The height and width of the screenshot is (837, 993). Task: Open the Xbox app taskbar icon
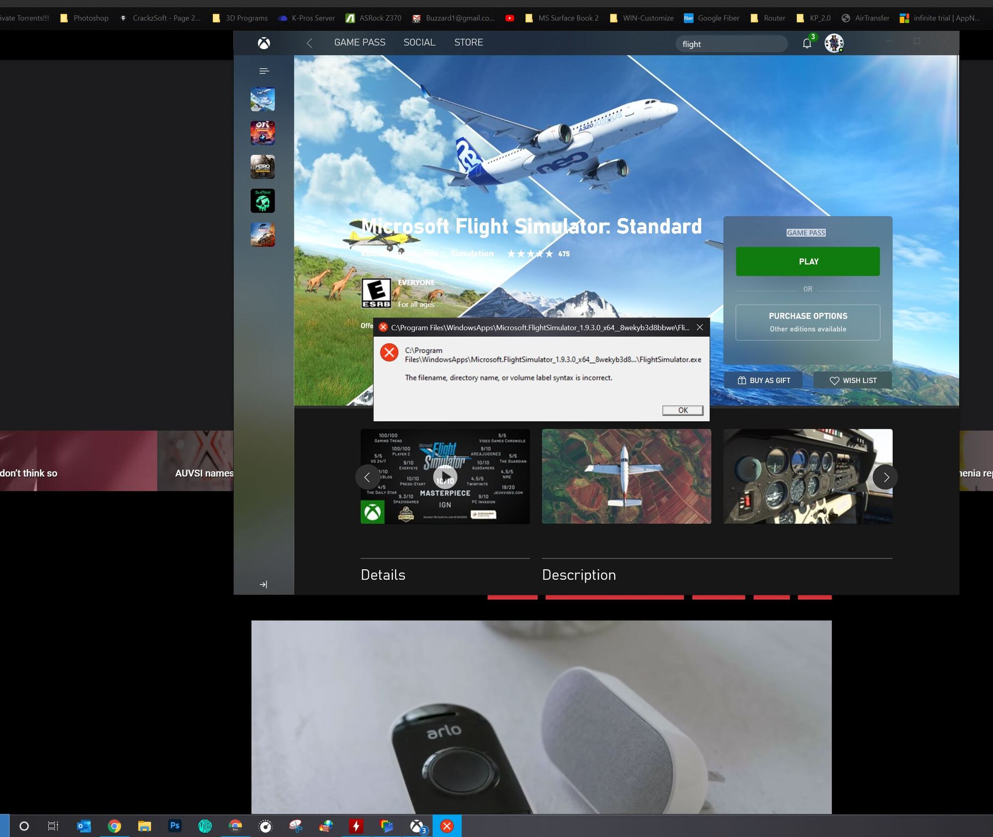point(417,826)
